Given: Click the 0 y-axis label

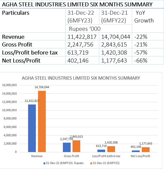Looking at the screenshot, I should coord(16,152).
